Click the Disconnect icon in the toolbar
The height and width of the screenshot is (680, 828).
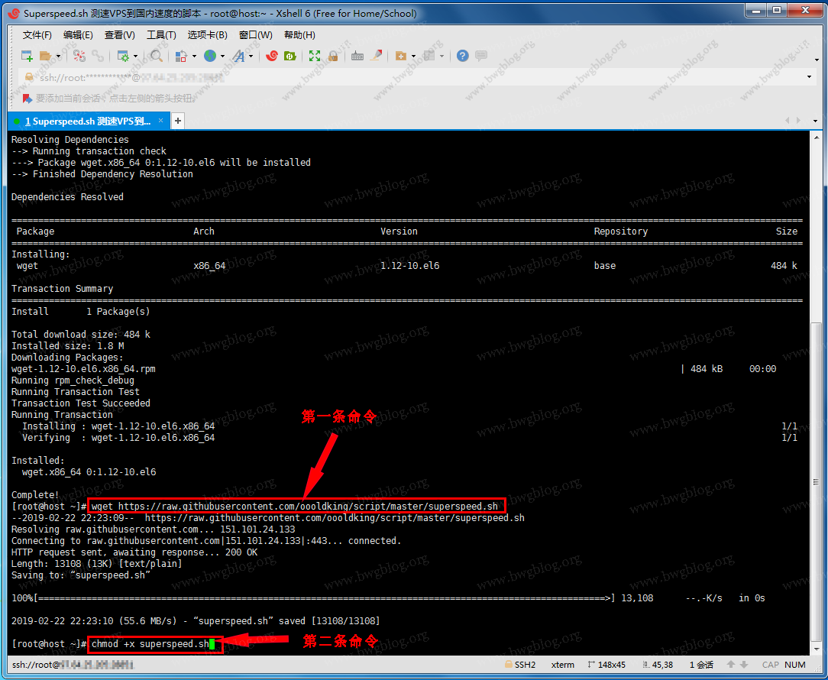[x=79, y=56]
